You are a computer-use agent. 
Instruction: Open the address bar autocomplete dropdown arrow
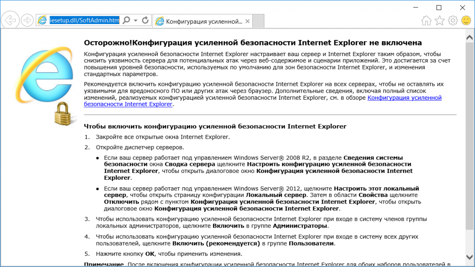(135, 20)
